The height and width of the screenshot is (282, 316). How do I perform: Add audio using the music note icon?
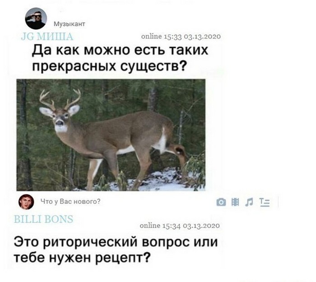pos(249,202)
